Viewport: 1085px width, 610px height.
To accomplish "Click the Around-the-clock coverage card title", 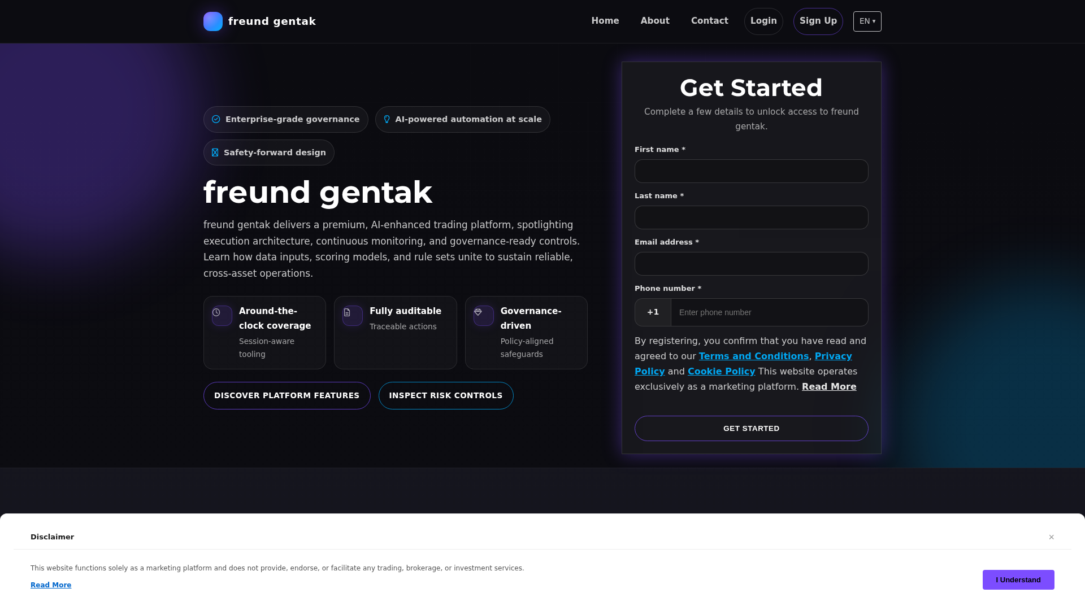I will (x=275, y=319).
